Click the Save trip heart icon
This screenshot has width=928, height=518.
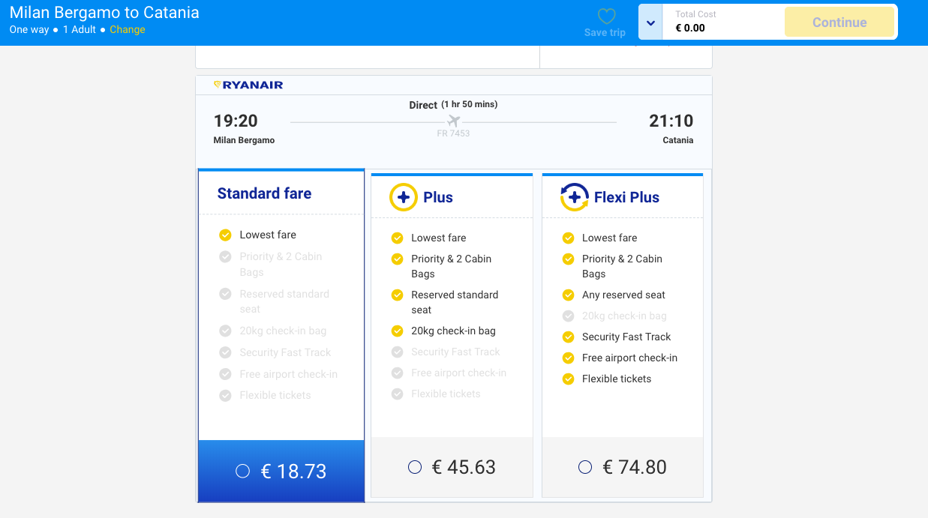(x=606, y=16)
